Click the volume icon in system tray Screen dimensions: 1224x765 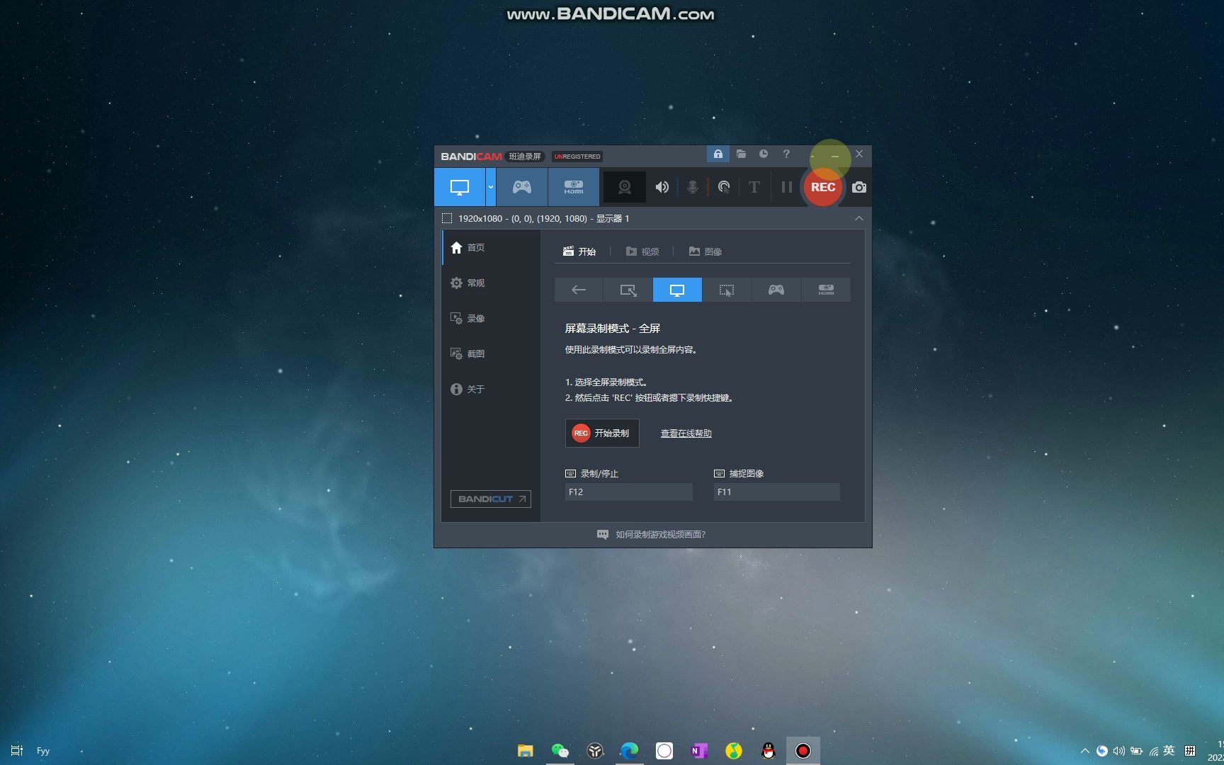(1119, 751)
